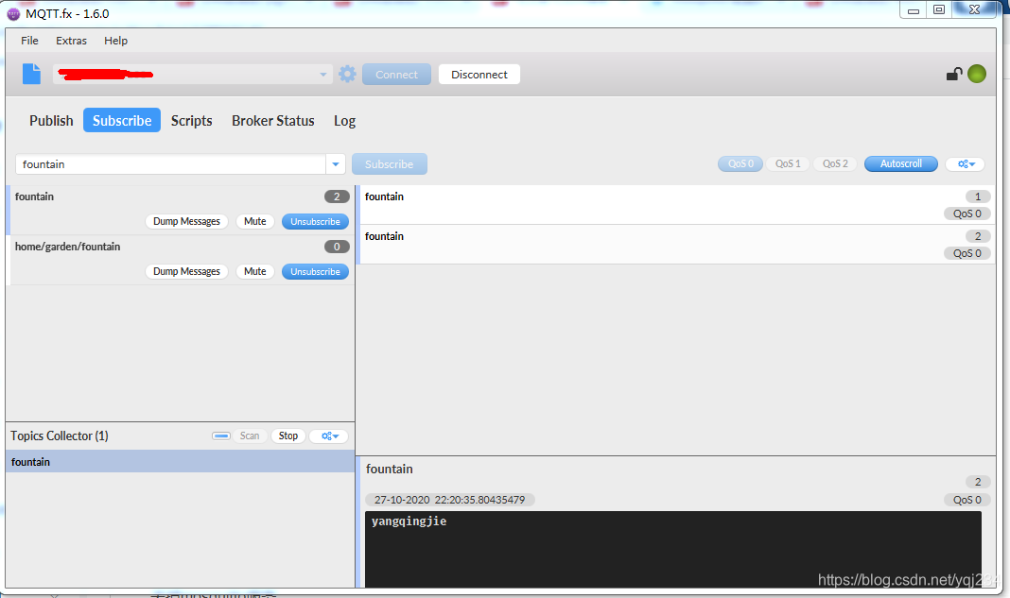Viewport: 1010px width, 598px height.
Task: Select QoS 2 for subscribing
Action: coord(834,163)
